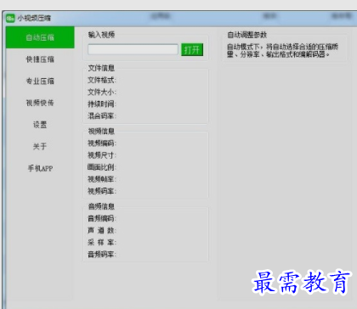
Task: Select the 自动压缩 tab in sidebar
Action: [40, 37]
